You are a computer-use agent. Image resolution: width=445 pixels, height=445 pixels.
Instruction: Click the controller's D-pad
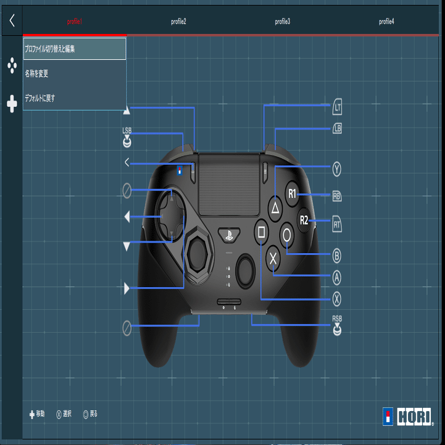(171, 216)
